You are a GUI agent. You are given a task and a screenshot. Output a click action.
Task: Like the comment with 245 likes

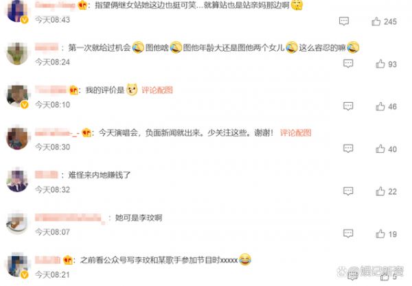click(376, 21)
